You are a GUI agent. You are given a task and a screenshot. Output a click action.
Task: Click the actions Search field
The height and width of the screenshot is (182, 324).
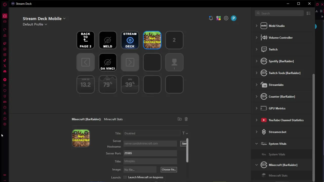[279, 13]
